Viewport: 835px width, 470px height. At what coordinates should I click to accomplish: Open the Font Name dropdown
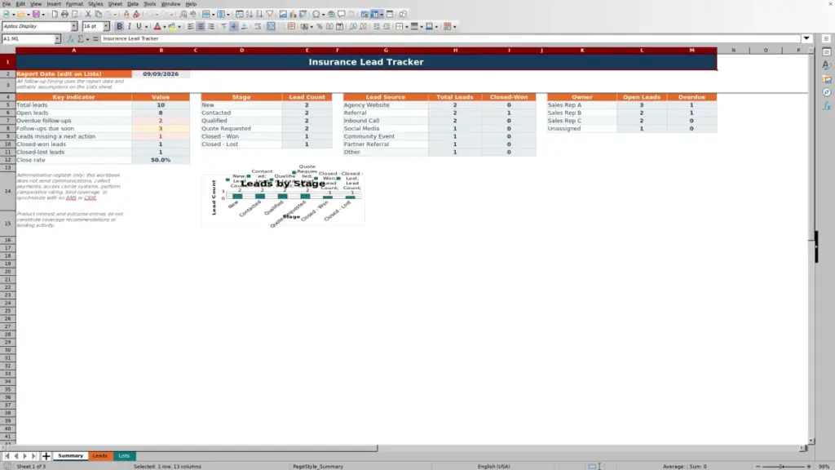pyautogui.click(x=74, y=27)
